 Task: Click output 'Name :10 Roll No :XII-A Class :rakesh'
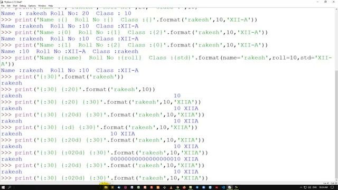[x=70, y=52]
